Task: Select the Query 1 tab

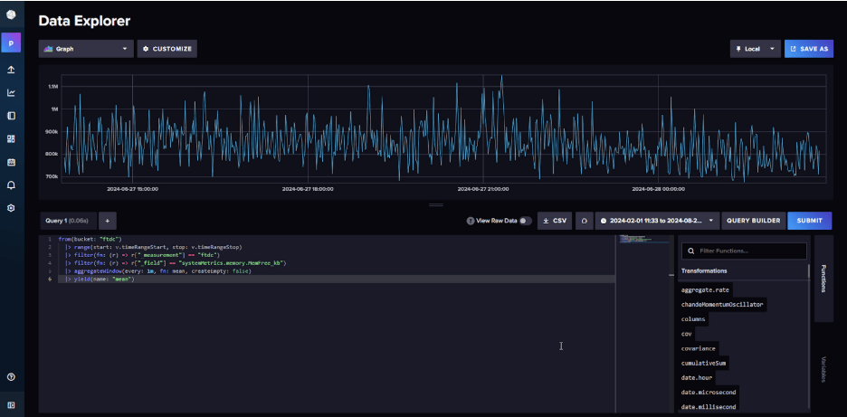Action: pyautogui.click(x=67, y=221)
